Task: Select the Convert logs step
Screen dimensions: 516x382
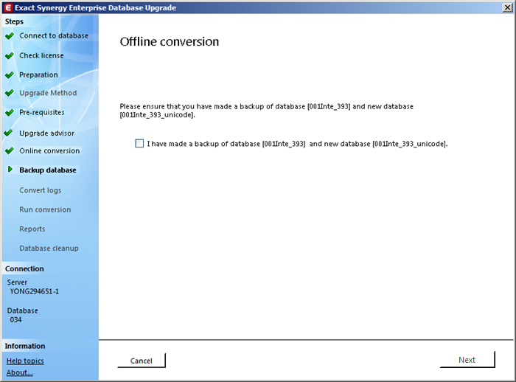Action: (x=40, y=190)
